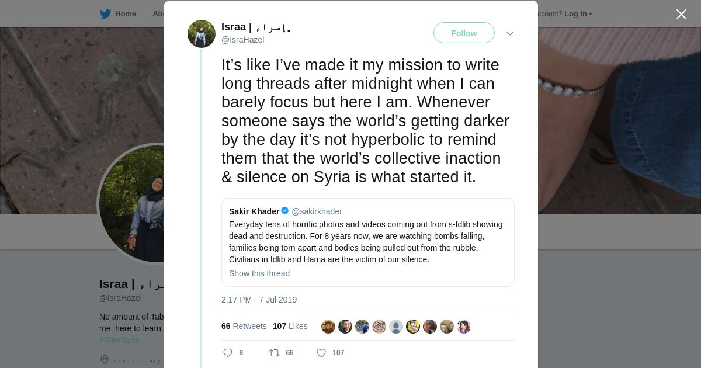Viewport: 701px width, 368px height.
Task: Like the tweet with heart icon
Action: pos(321,353)
